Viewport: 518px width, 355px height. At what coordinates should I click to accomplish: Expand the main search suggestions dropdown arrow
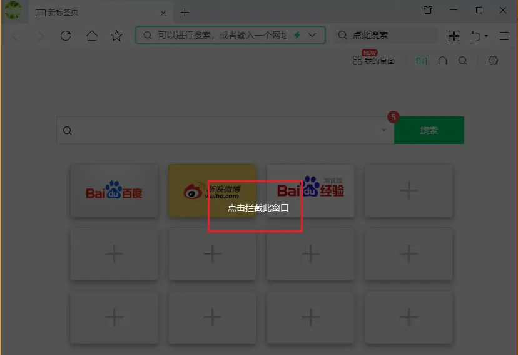[x=384, y=130]
